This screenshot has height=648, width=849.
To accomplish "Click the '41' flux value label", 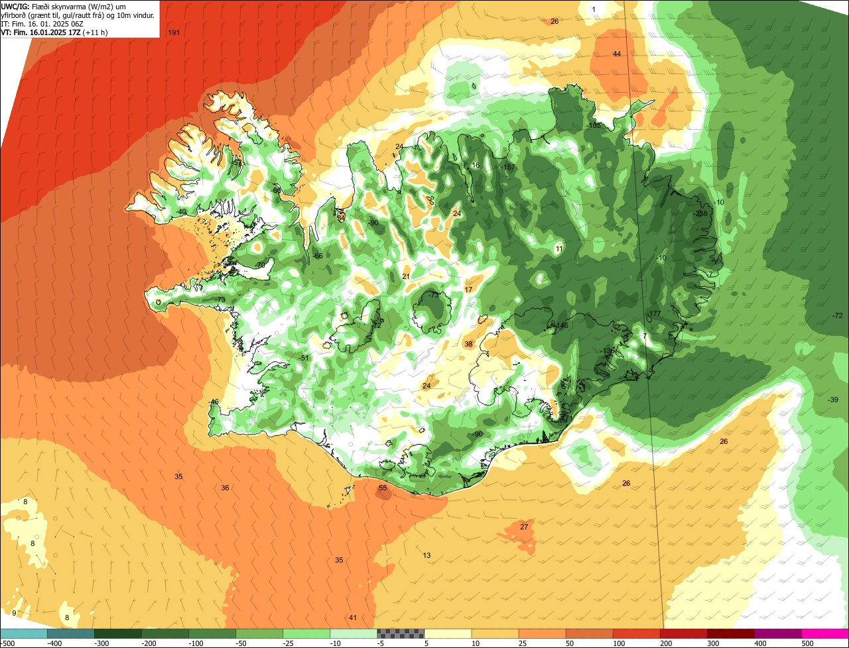I will pos(353,618).
